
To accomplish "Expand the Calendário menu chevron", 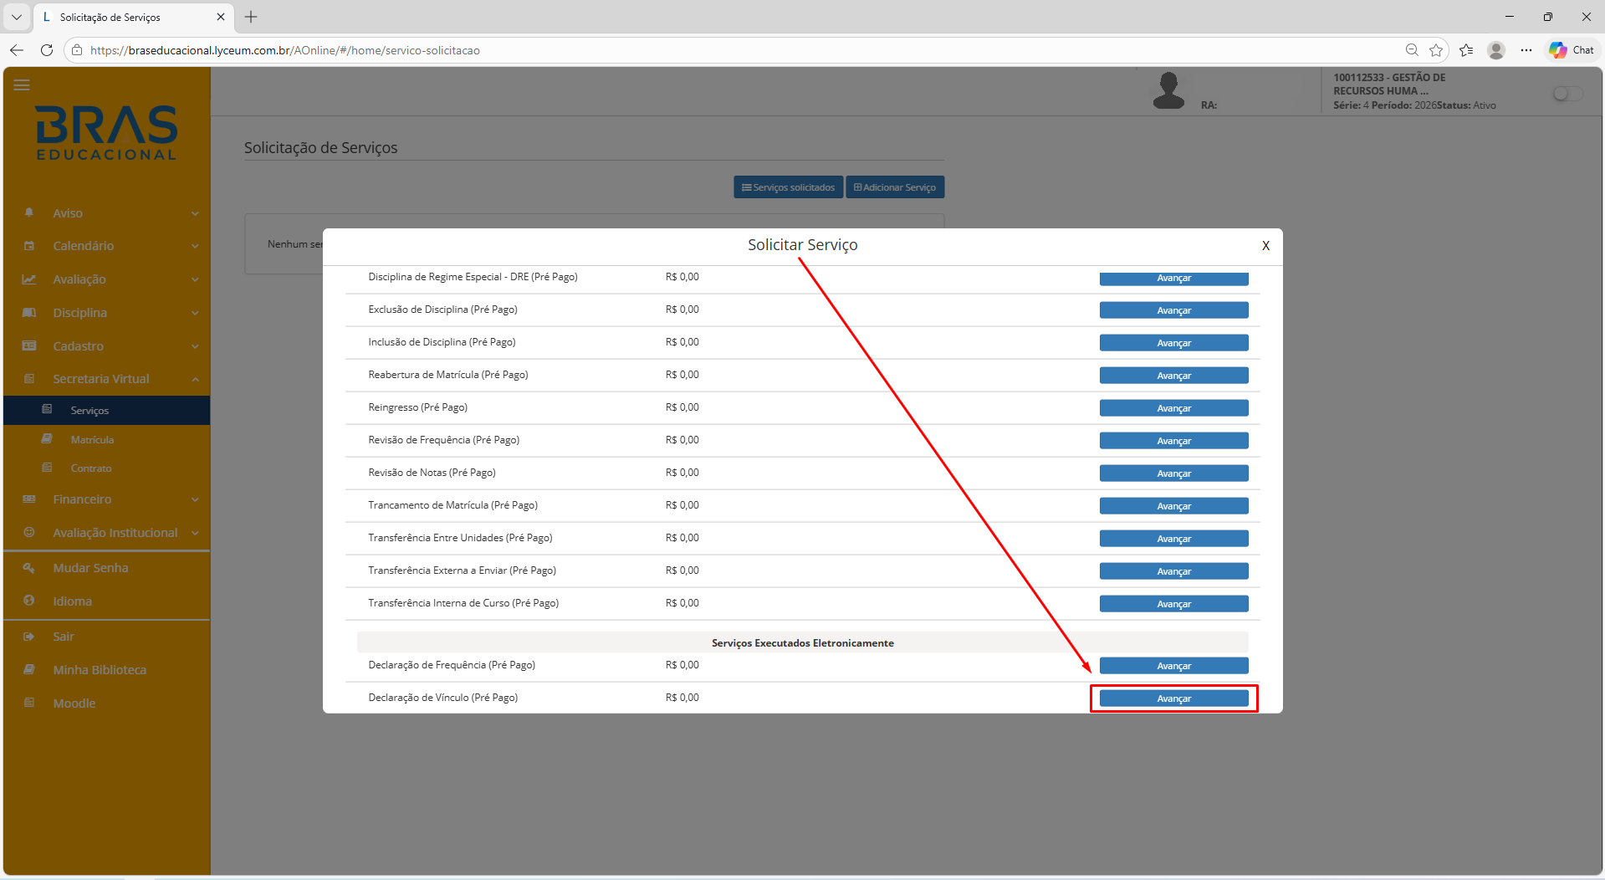I will pyautogui.click(x=195, y=246).
